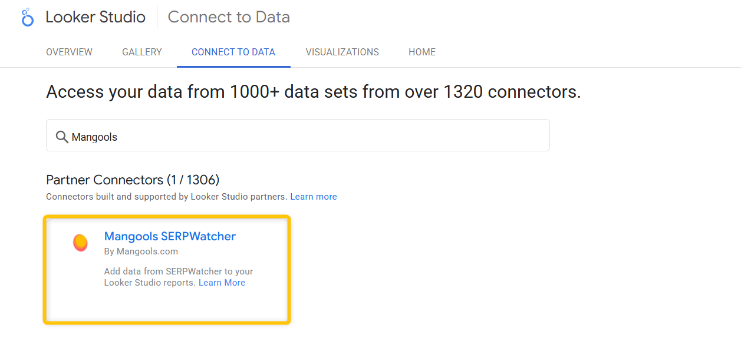This screenshot has height=341, width=741.
Task: Click the Connectors built and supported subtitle
Action: pos(166,197)
